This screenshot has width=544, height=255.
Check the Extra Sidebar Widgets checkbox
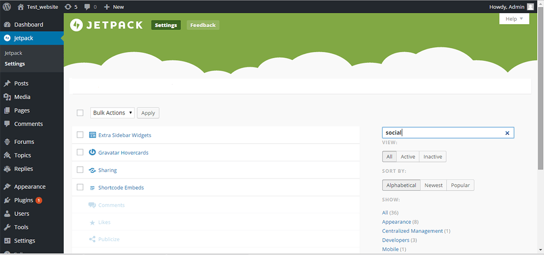80,135
